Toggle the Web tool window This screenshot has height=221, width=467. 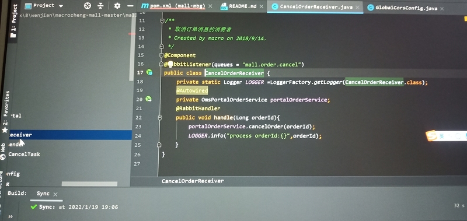3,151
